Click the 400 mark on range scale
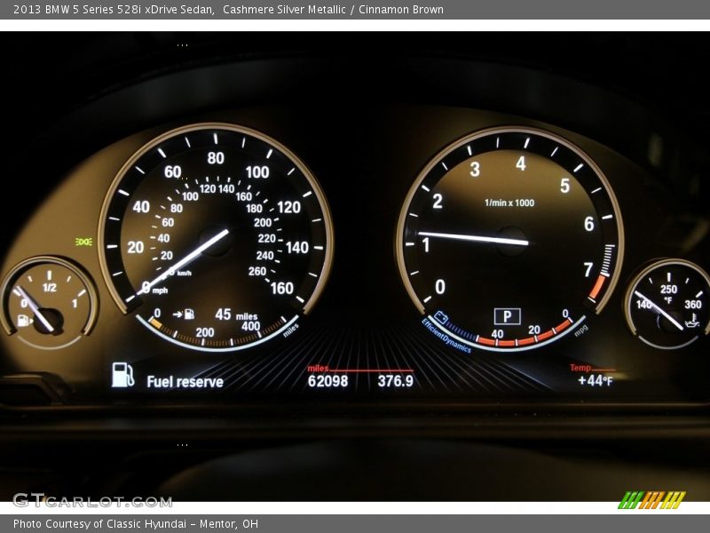The height and width of the screenshot is (533, 710). click(x=250, y=326)
